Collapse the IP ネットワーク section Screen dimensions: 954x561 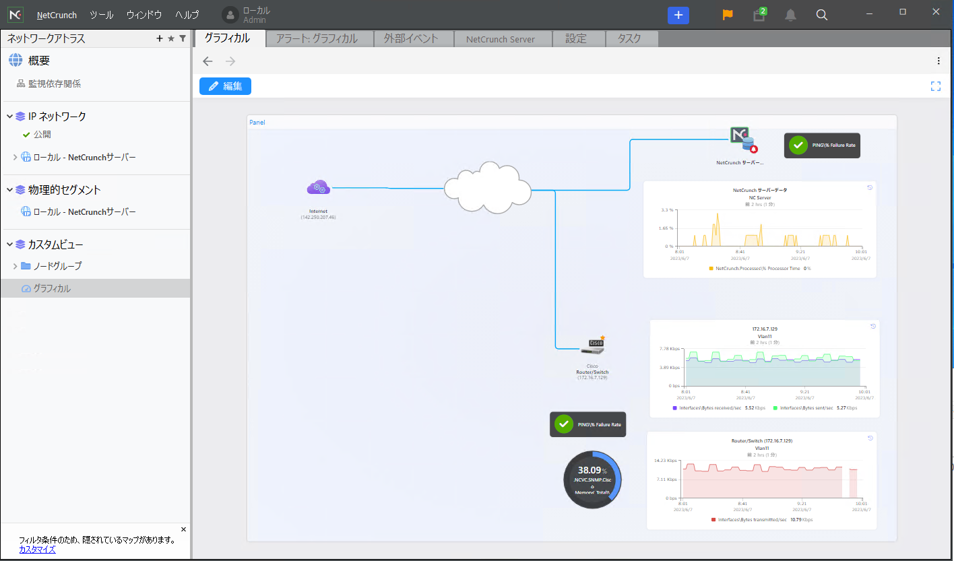coord(10,117)
